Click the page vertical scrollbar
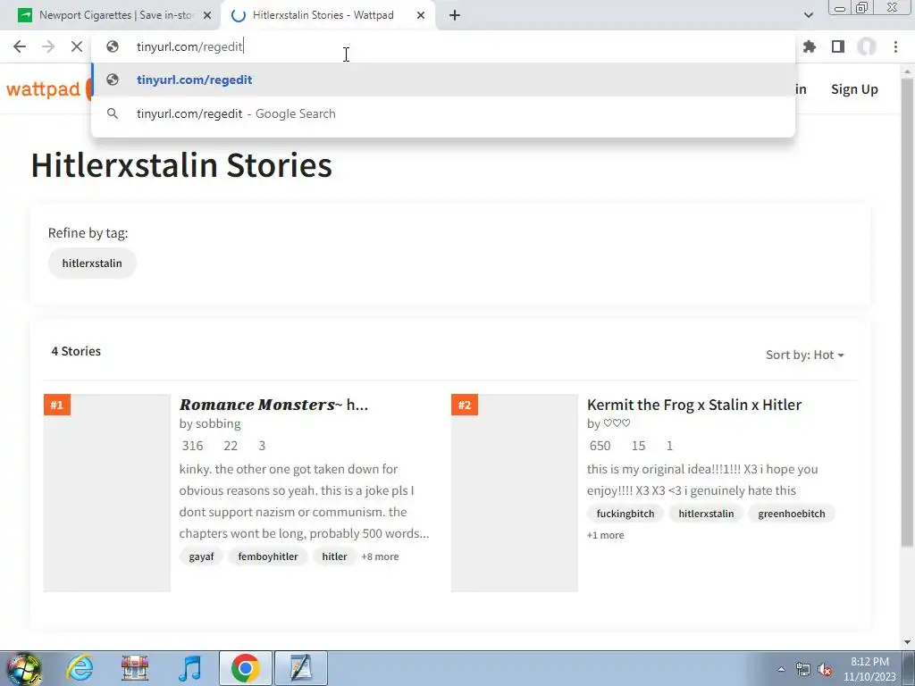This screenshot has height=686, width=915. (x=908, y=312)
